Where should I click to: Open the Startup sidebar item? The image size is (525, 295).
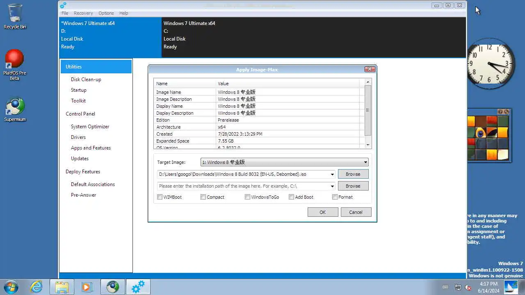pyautogui.click(x=78, y=90)
